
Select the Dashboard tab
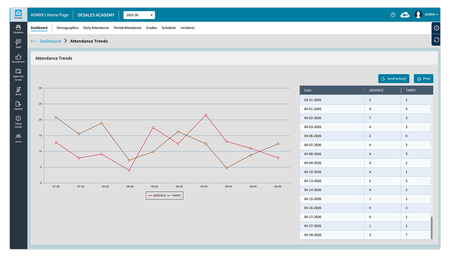(39, 28)
